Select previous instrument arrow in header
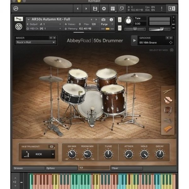 point(91,20)
